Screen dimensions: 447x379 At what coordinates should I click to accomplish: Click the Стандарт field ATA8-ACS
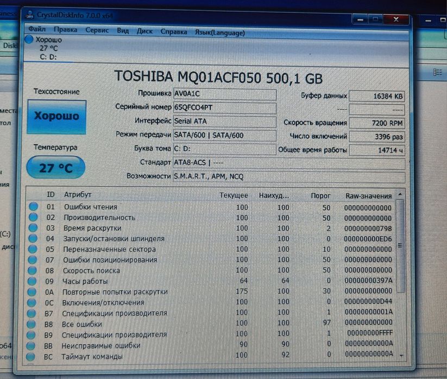[289, 163]
